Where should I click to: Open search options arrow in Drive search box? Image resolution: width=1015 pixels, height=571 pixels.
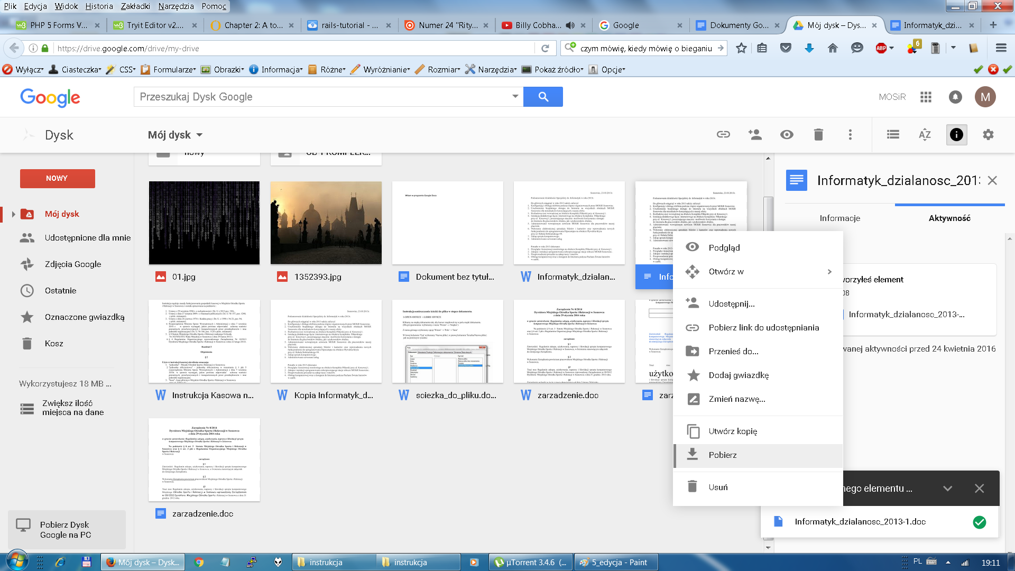[515, 96]
